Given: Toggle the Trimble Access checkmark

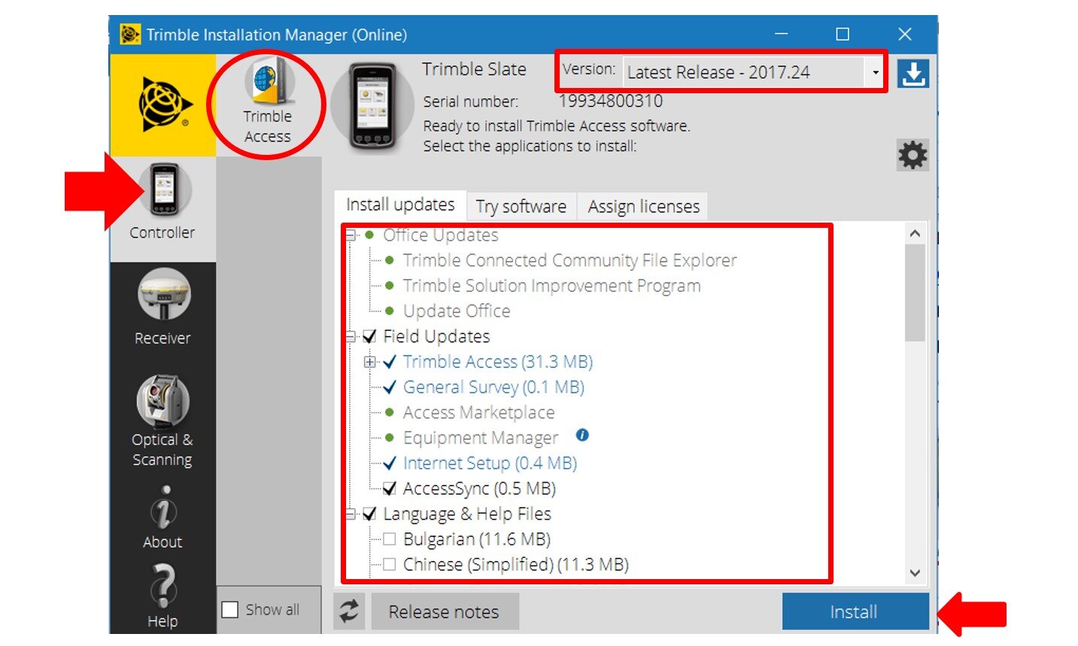Looking at the screenshot, I should click(x=390, y=362).
